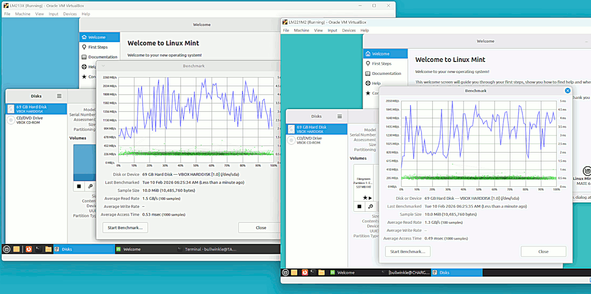Open hamburger menu in LM213X Disks window

[x=59, y=96]
